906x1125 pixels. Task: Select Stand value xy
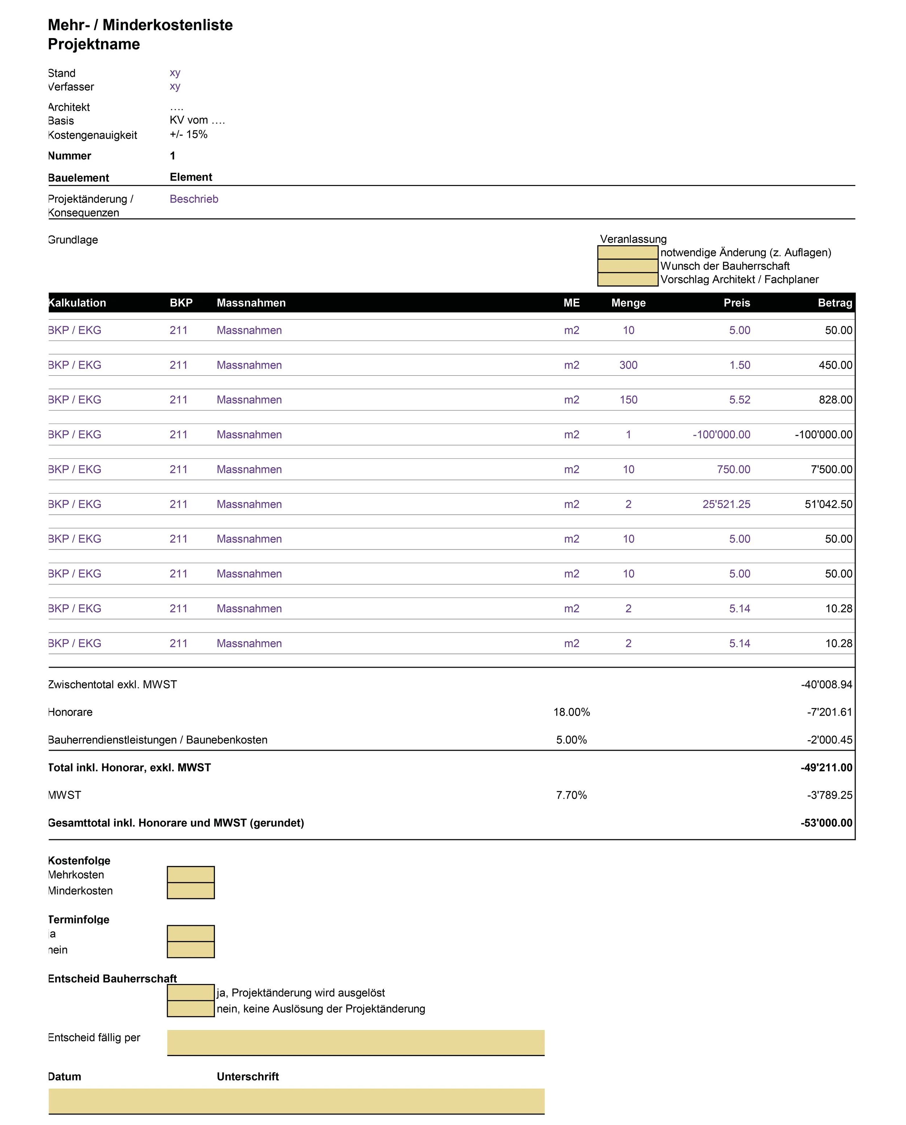(x=175, y=73)
